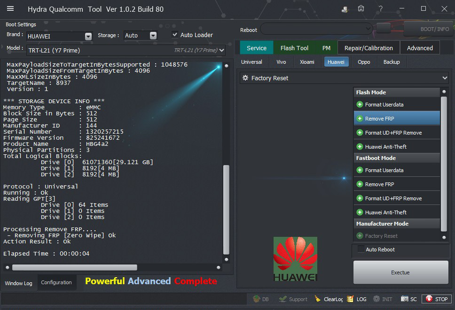Click the small button beside the Reboot dropdown
455x310 pixels.
[x=384, y=28]
